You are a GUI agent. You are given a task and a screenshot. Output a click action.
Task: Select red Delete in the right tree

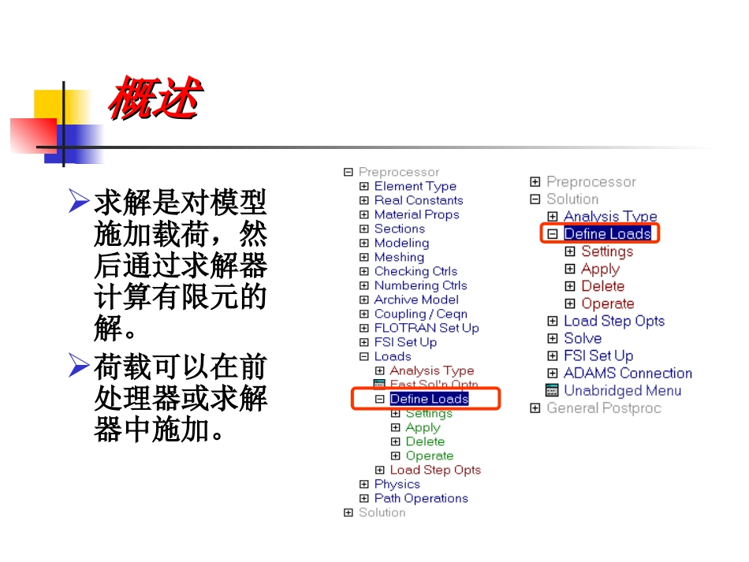[x=603, y=286]
